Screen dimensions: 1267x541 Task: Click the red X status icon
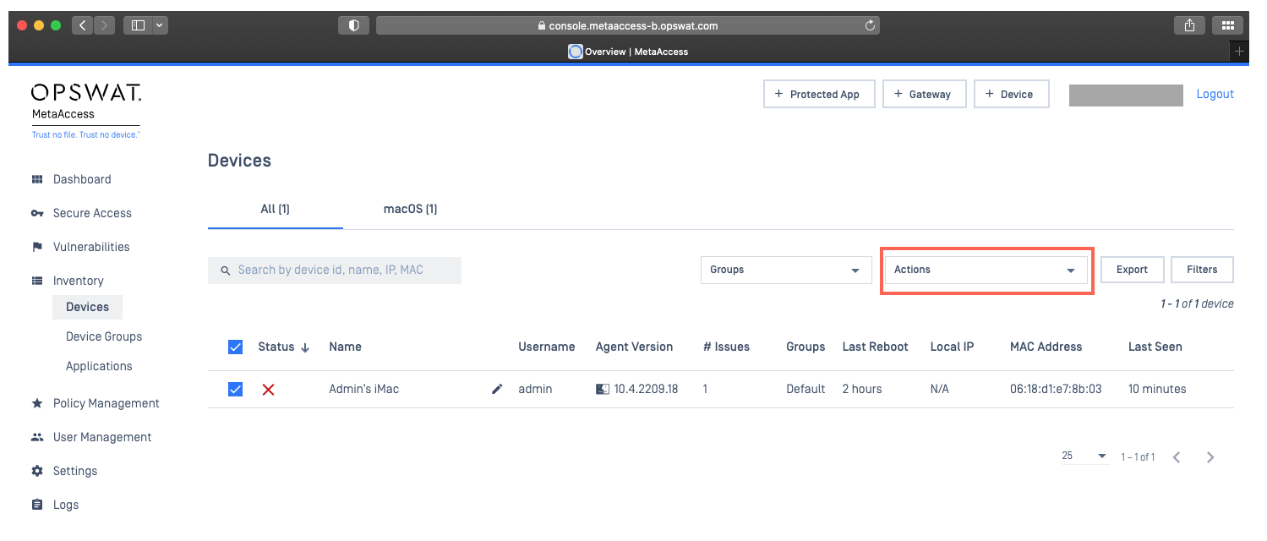[269, 390]
